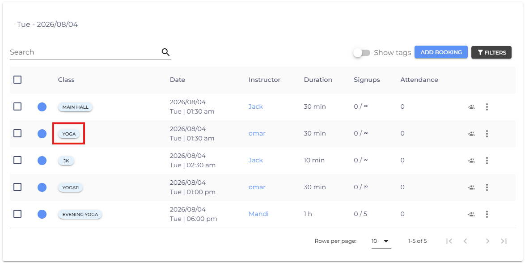Viewport: 525px width, 263px height.
Task: Go to next page of results
Action: pos(487,241)
